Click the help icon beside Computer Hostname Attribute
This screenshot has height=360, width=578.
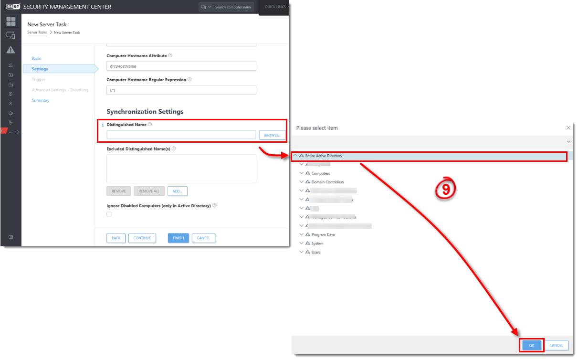pos(170,55)
